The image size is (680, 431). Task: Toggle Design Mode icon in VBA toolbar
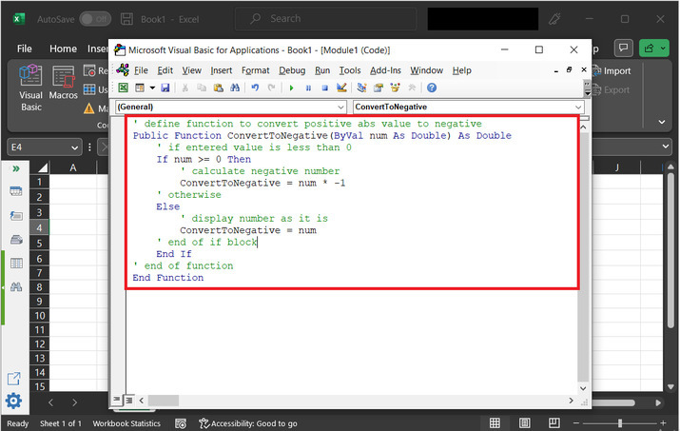341,88
